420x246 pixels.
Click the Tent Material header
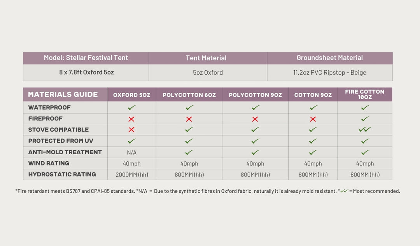pos(206,58)
